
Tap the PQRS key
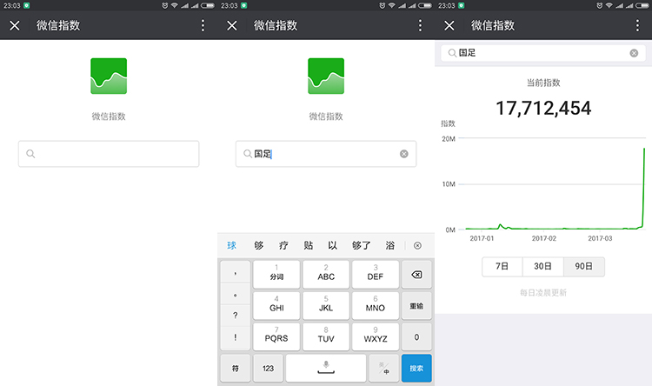(276, 336)
